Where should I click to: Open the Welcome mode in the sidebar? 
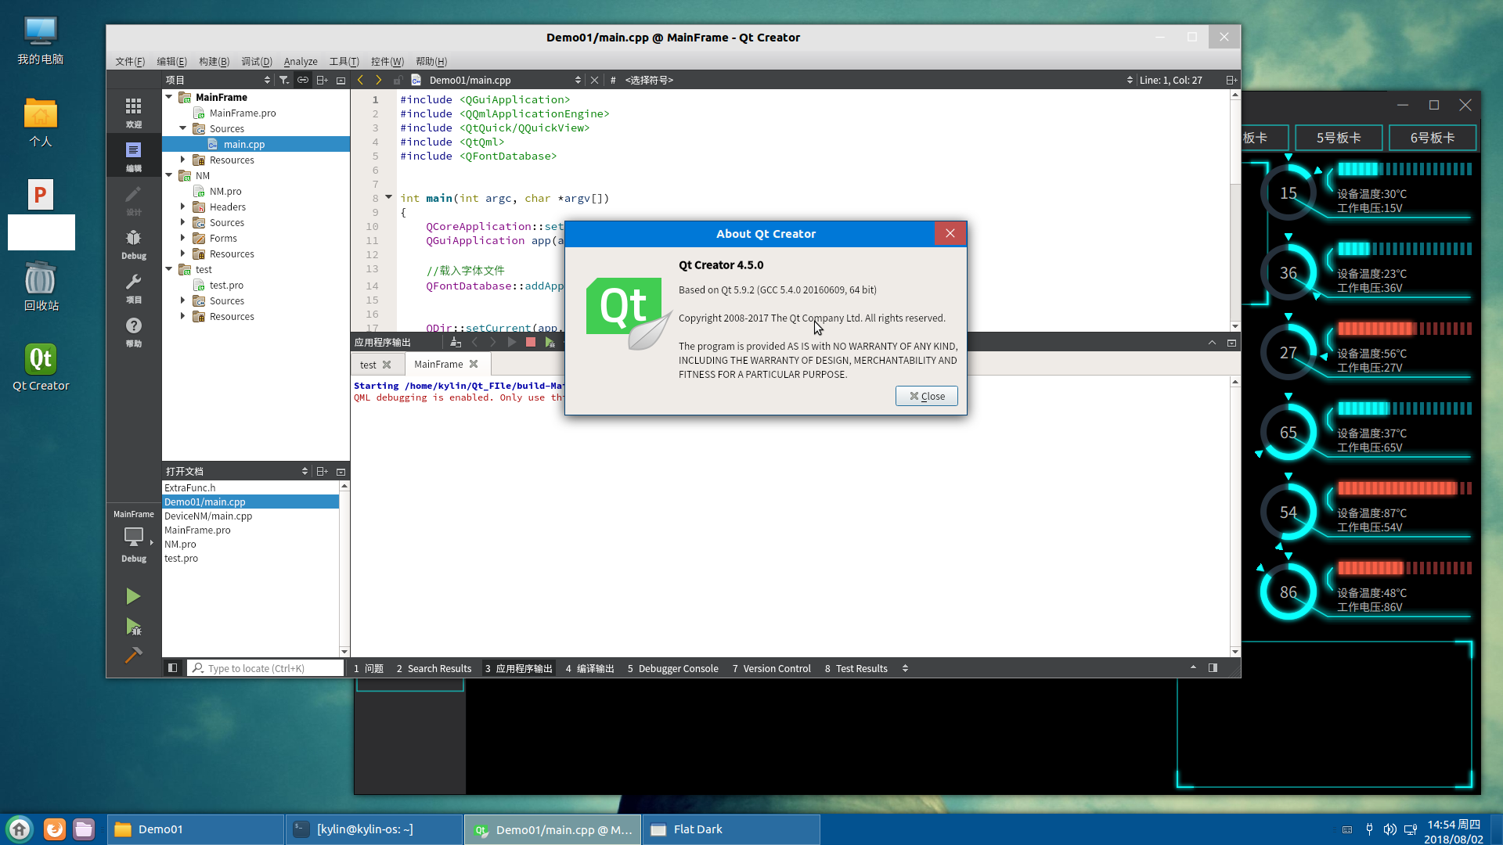pos(134,113)
